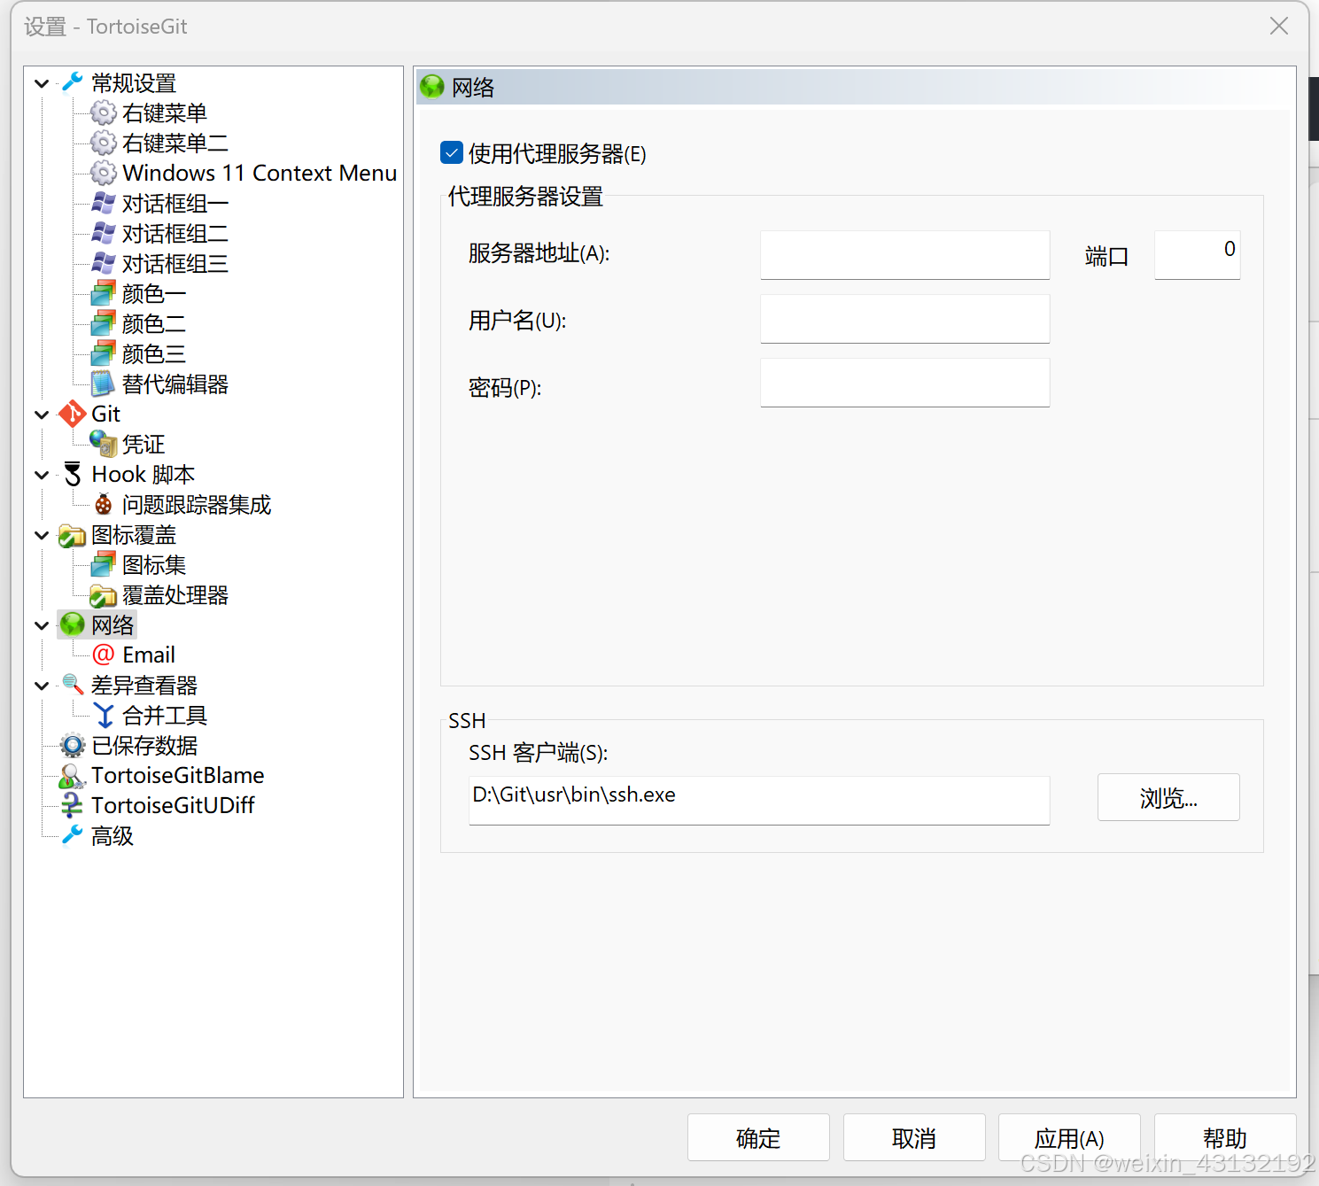1319x1186 pixels.
Task: Click the 应用(A) button
Action: click(1069, 1137)
